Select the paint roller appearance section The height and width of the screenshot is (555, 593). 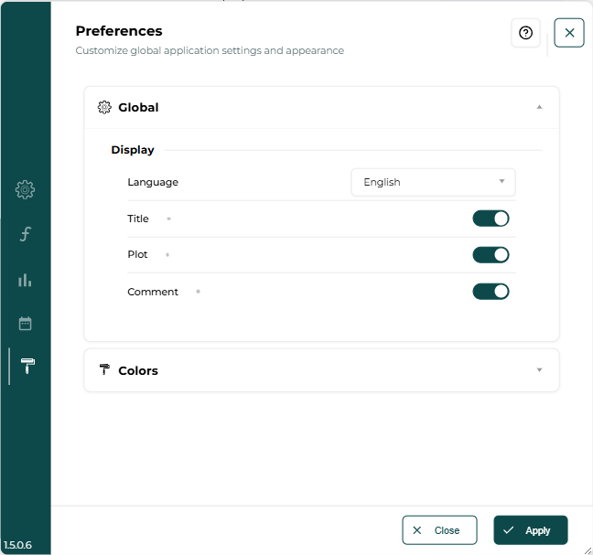(x=27, y=367)
